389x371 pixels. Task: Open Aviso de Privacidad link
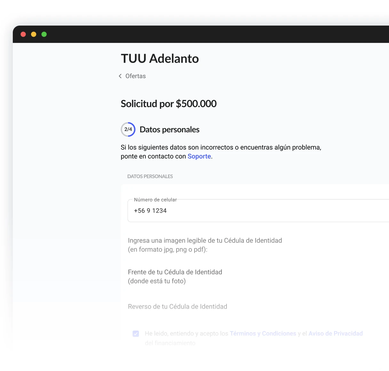(x=336, y=334)
